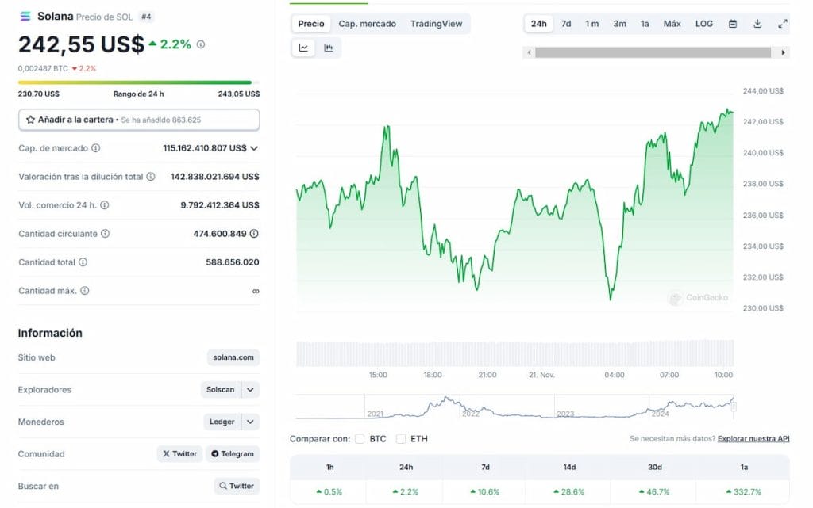
Task: Click the historical range navigator mini chart
Action: 514,407
